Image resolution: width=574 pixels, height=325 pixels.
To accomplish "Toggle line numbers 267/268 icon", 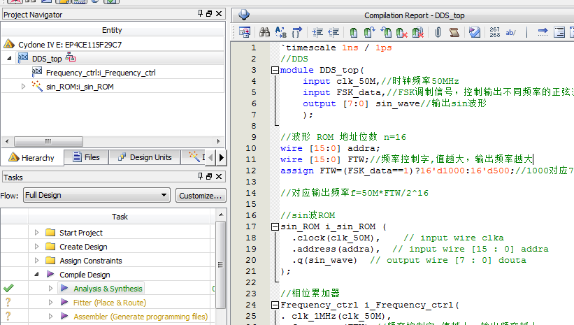I will [494, 32].
